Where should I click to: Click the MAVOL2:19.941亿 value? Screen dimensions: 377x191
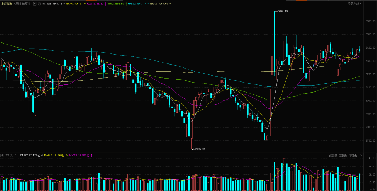tap(79, 156)
